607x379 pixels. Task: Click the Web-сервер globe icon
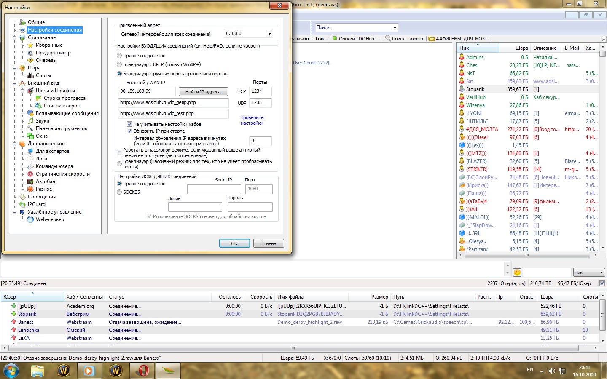click(x=30, y=219)
